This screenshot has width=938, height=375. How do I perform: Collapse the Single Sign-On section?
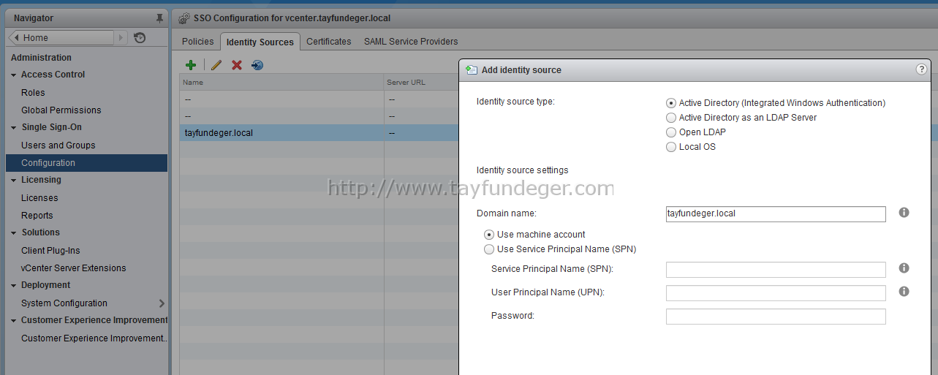(14, 127)
